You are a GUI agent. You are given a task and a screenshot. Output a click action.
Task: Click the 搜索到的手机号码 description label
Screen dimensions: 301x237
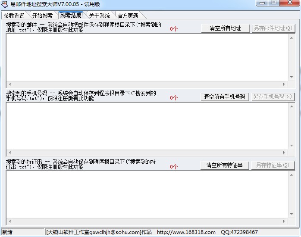pos(81,96)
